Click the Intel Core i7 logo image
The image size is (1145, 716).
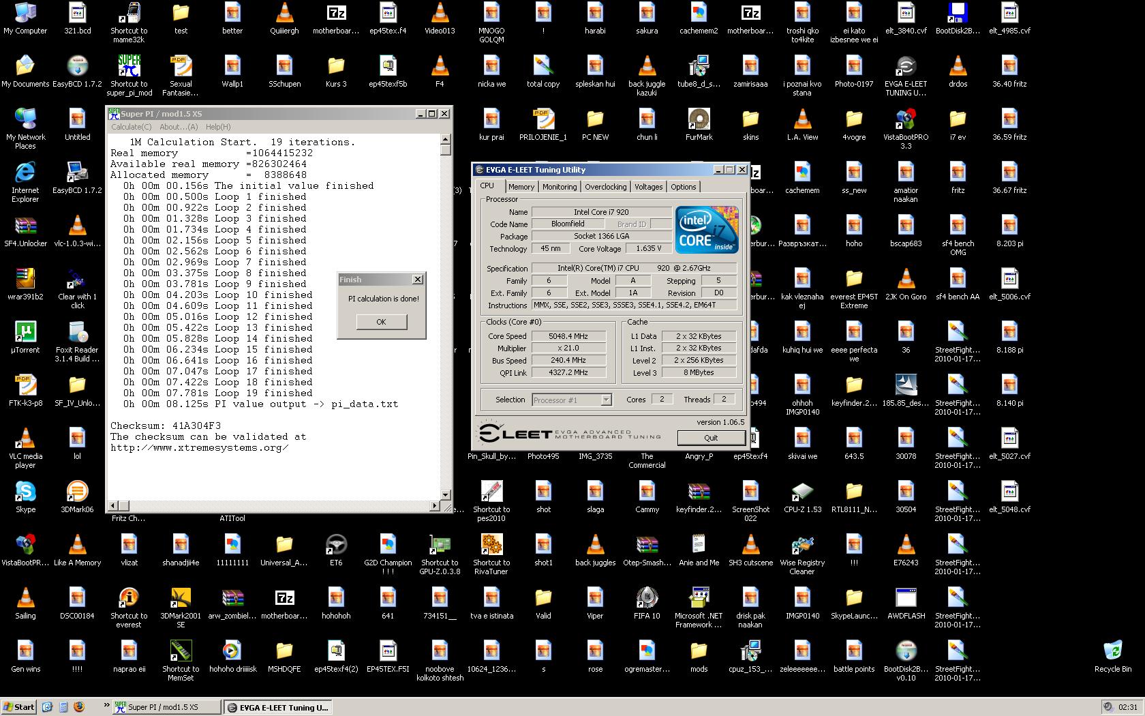[707, 230]
